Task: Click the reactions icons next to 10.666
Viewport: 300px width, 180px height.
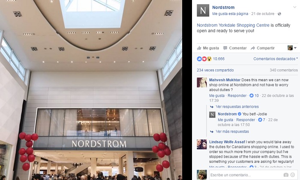Action: pyautogui.click(x=204, y=59)
